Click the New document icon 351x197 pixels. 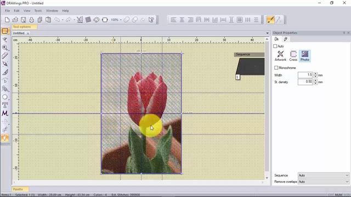pyautogui.click(x=7, y=20)
